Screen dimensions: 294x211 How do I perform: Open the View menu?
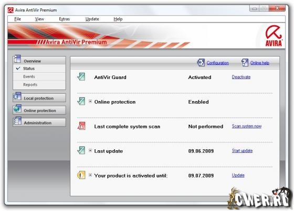click(x=39, y=19)
